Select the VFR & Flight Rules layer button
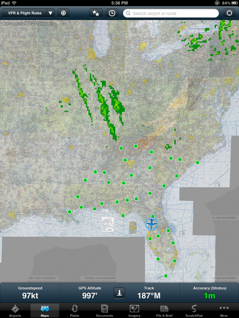This screenshot has width=239, height=318. point(24,13)
